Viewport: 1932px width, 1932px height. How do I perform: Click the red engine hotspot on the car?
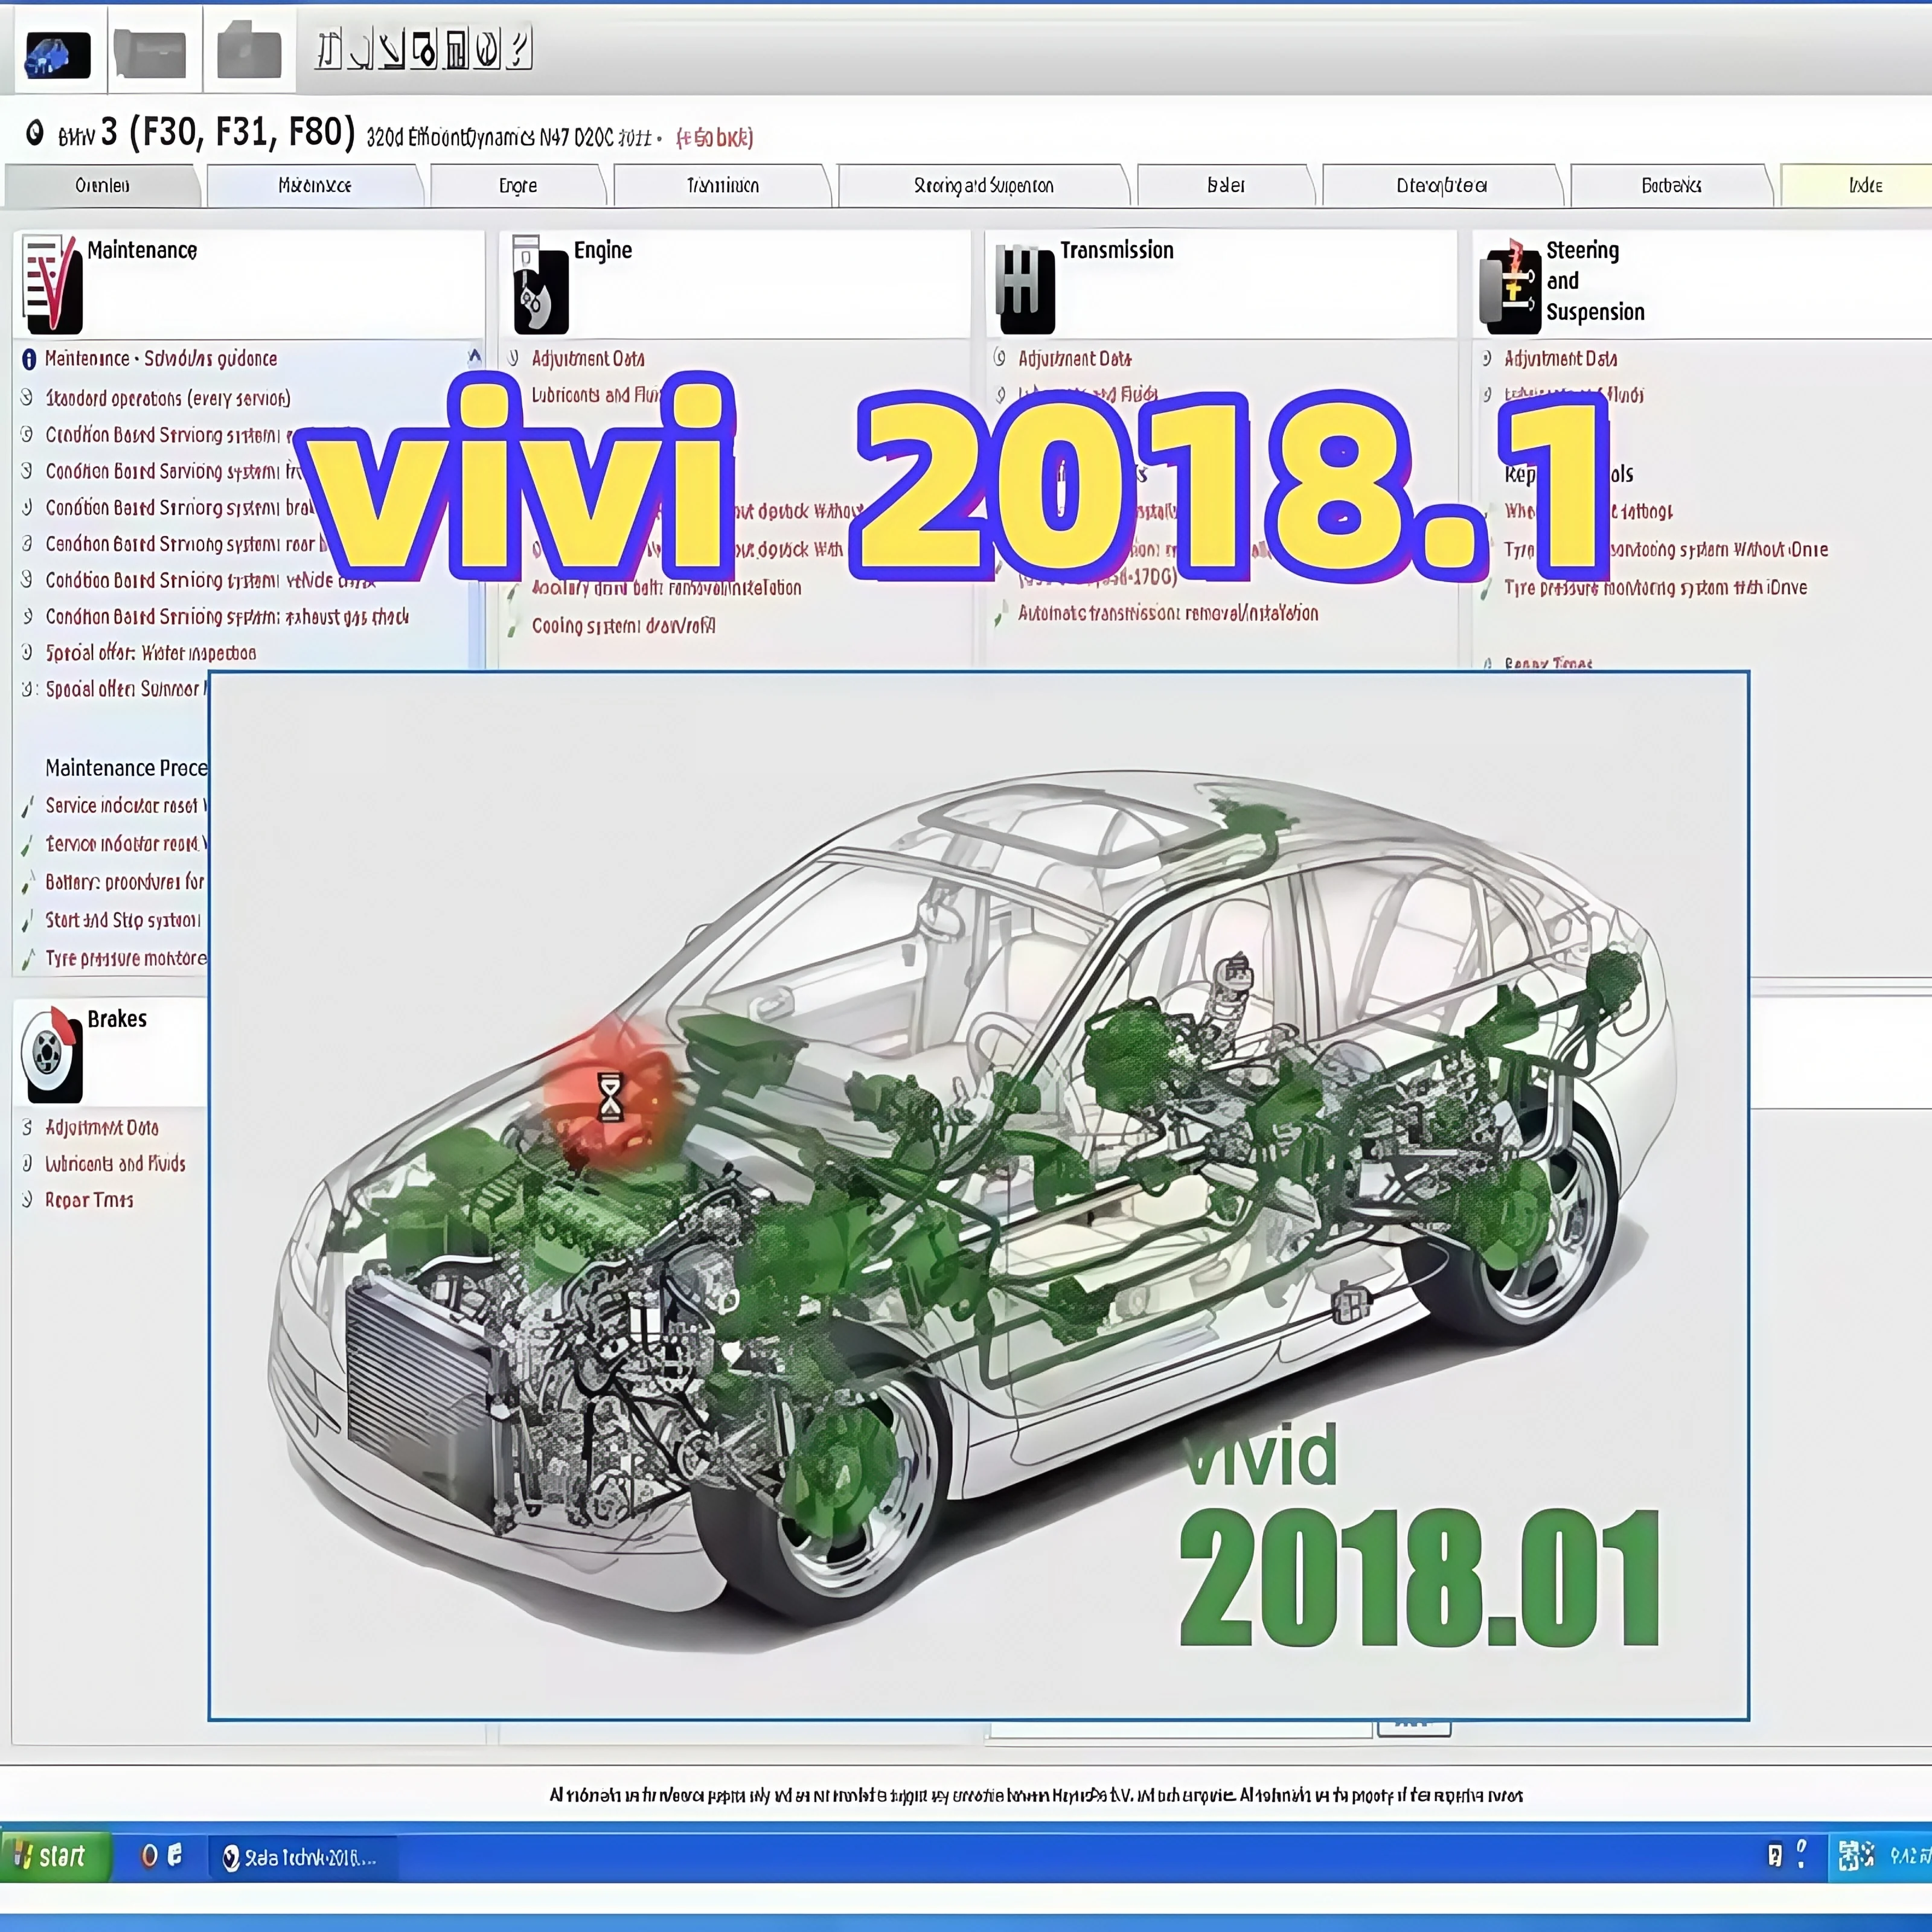(x=609, y=1096)
